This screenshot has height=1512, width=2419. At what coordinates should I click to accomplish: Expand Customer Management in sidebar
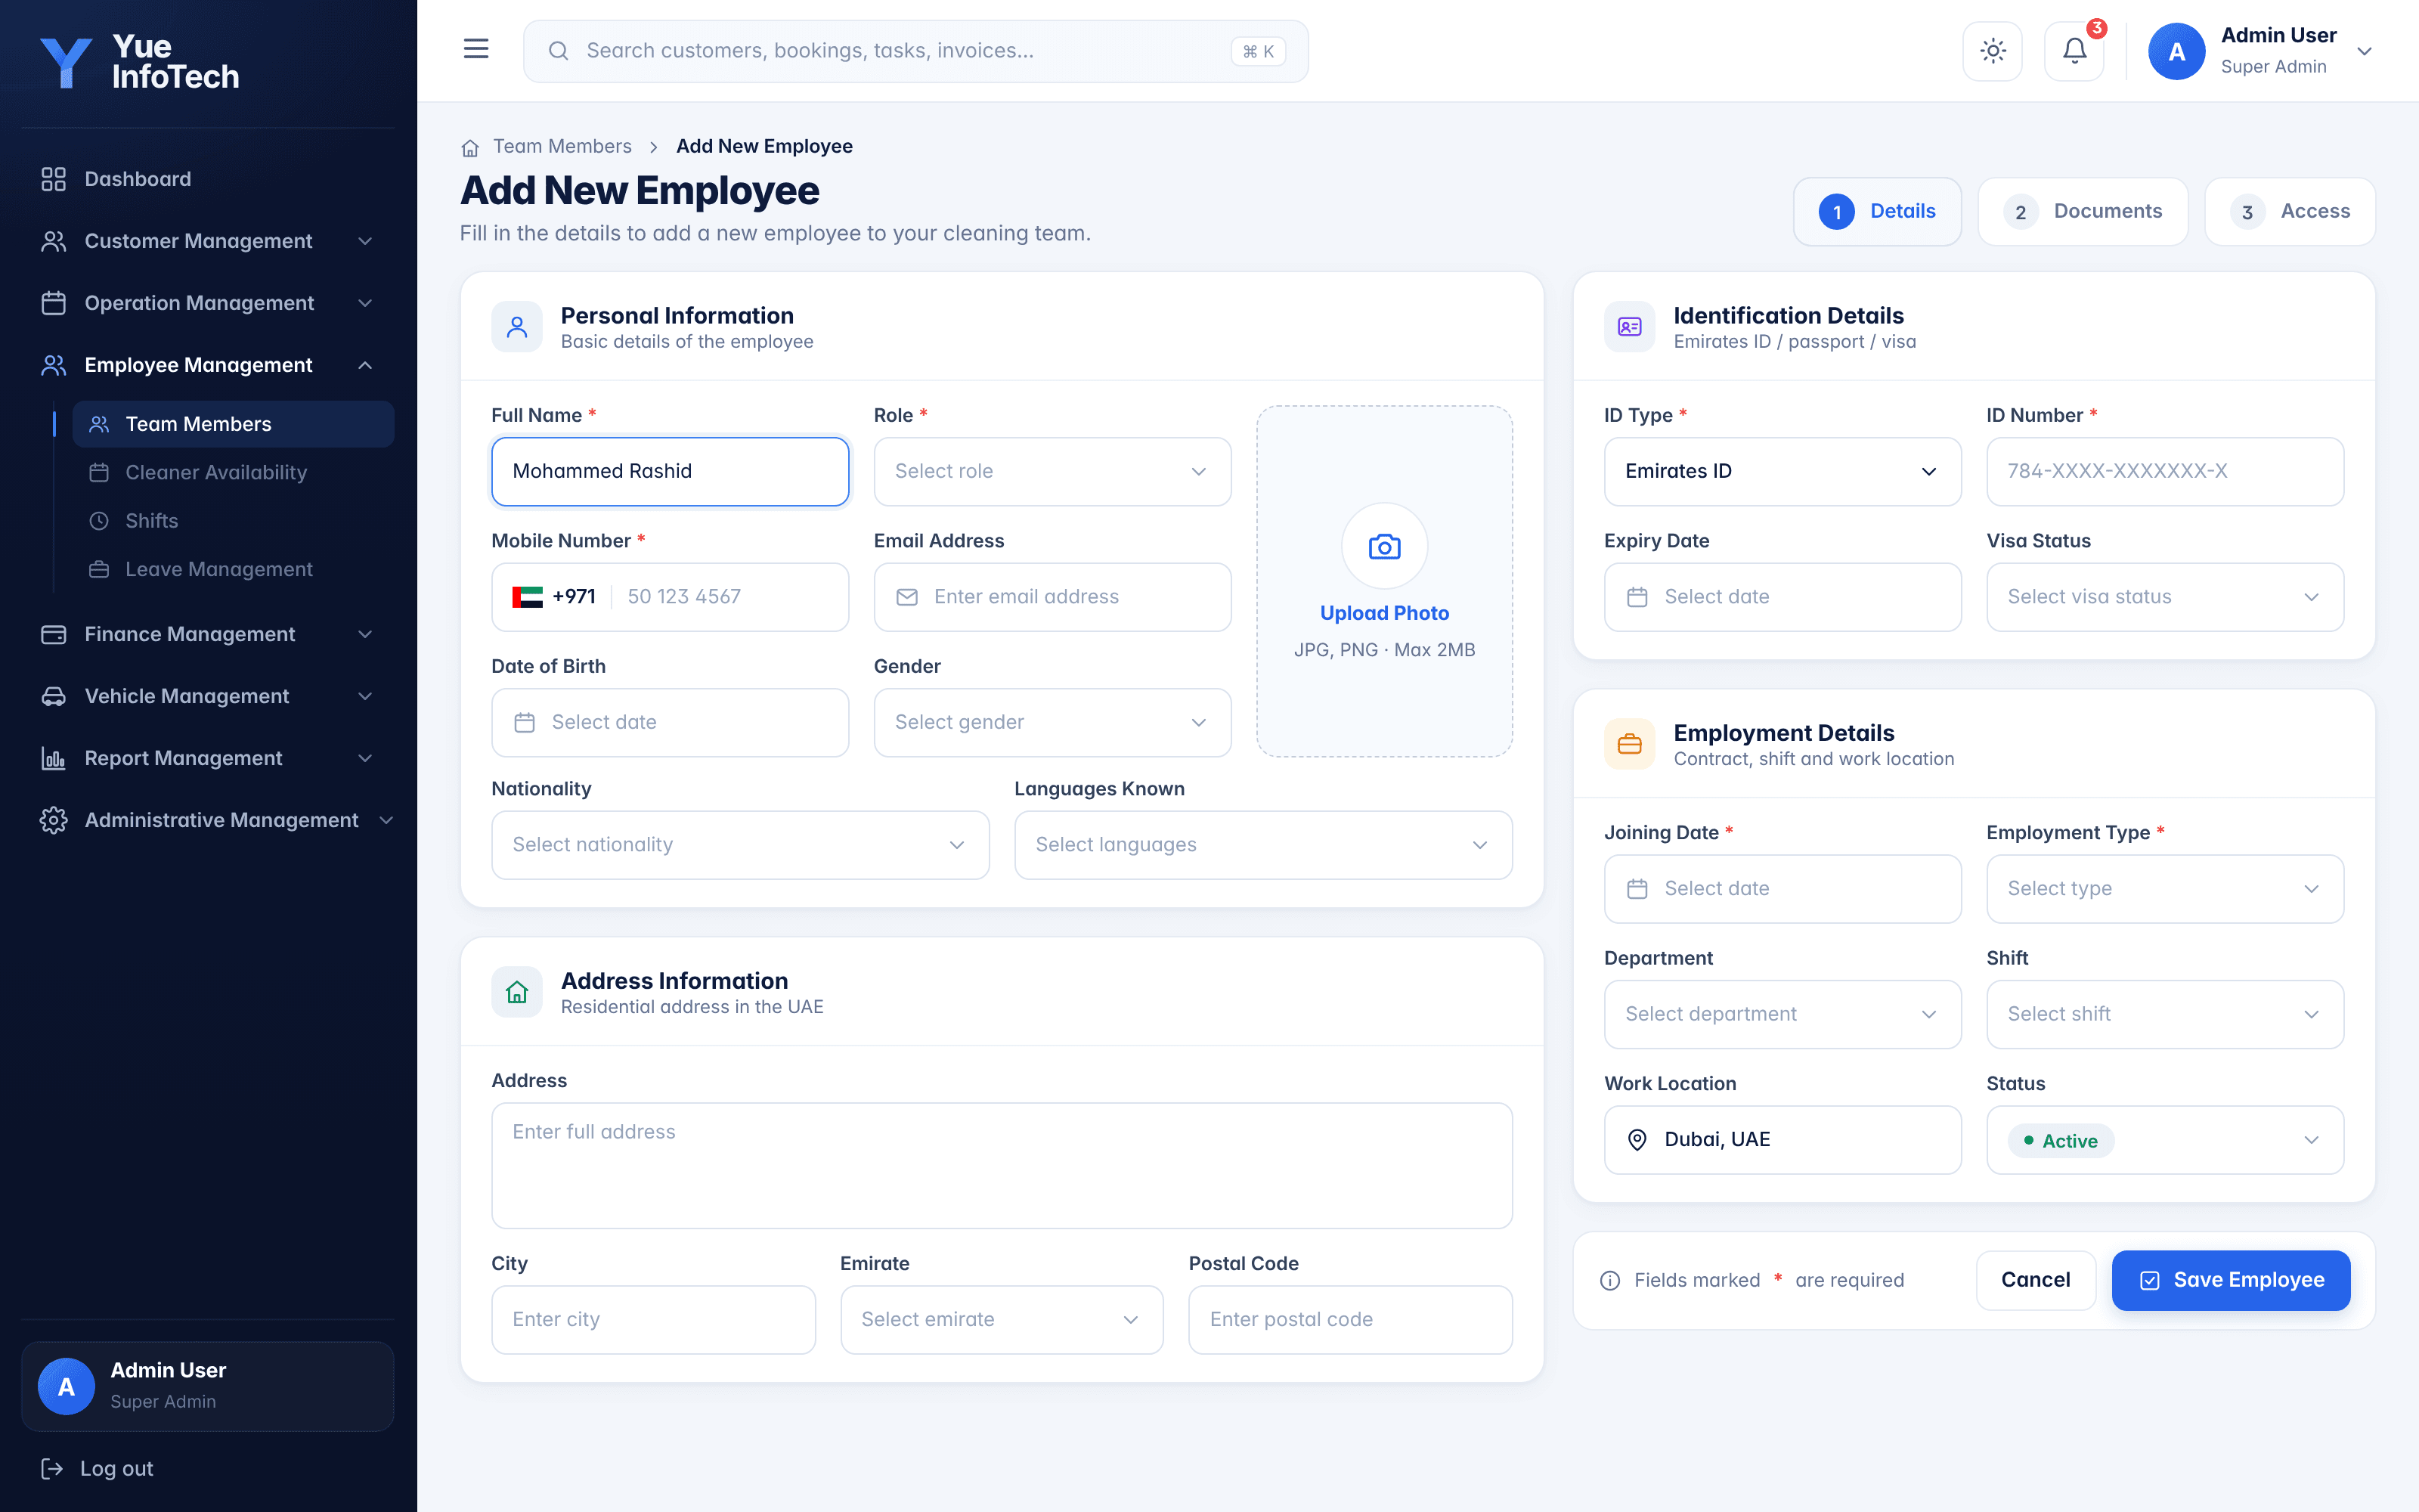click(208, 241)
